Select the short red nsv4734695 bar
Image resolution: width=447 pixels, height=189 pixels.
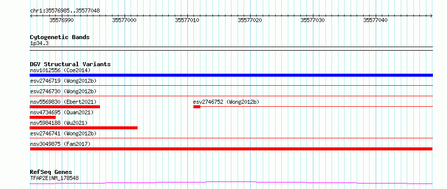tap(43, 117)
